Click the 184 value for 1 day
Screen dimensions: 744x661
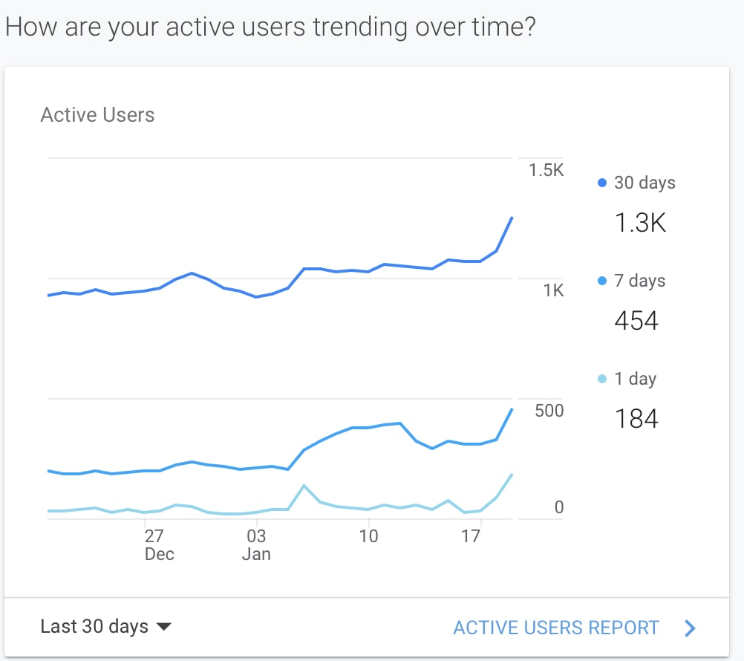tap(636, 418)
